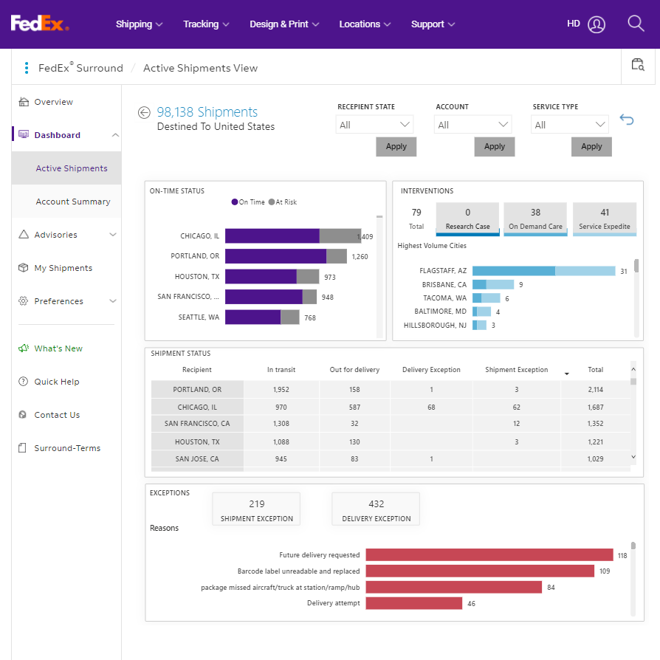Click the FedEx logo
Screen dimensions: 660x660
(x=40, y=24)
